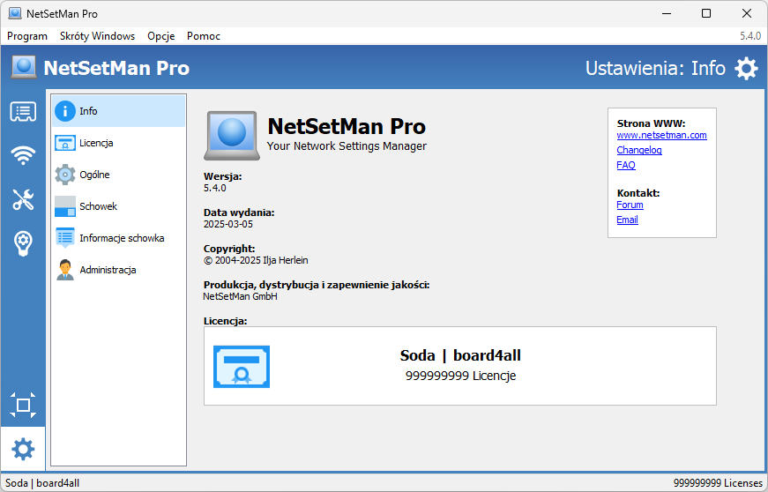Click the gear icon beside Ustawienia: Info
768x492 pixels.
pyautogui.click(x=746, y=68)
